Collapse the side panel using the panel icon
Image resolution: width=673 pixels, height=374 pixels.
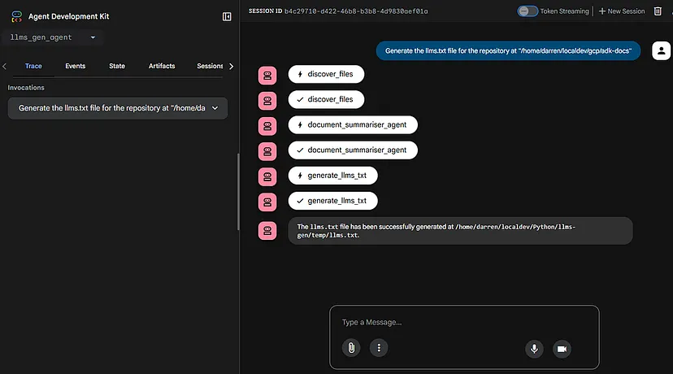[227, 16]
